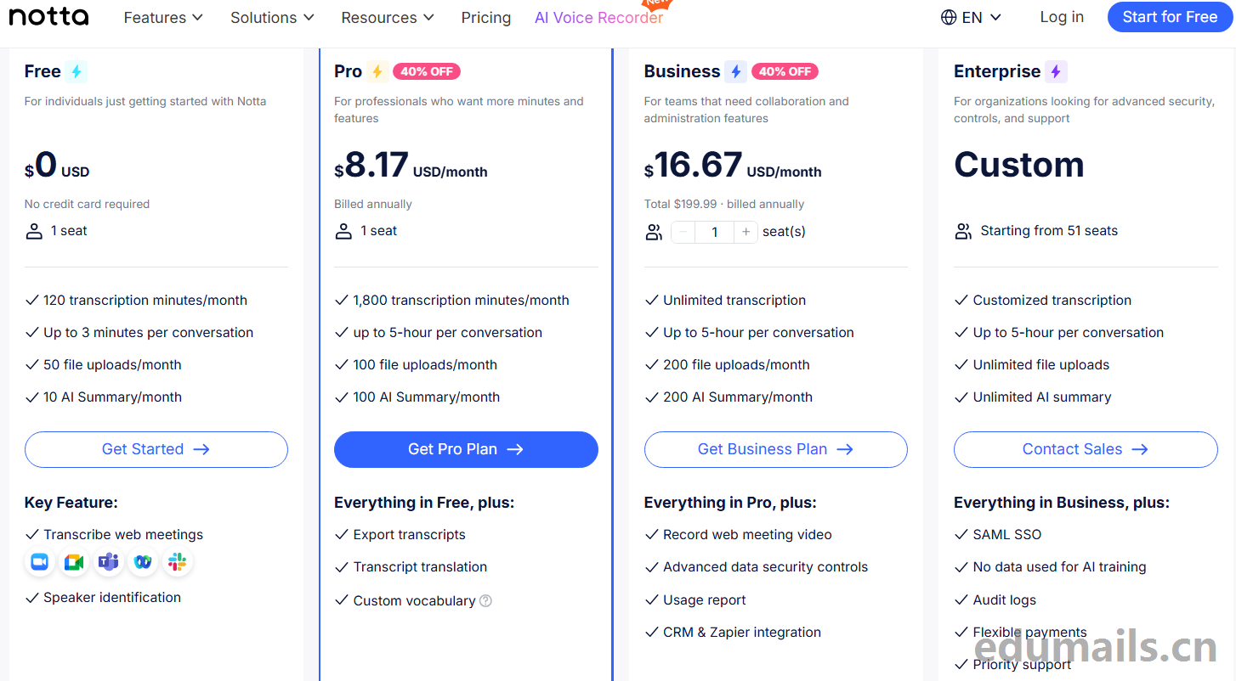Expand the Features dropdown menu
1236x681 pixels.
click(163, 17)
